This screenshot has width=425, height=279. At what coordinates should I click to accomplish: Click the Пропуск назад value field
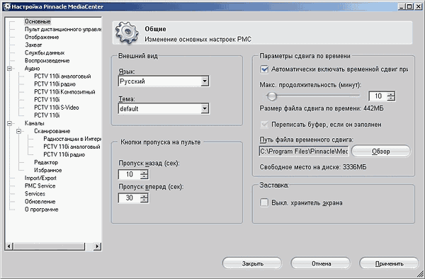point(130,174)
